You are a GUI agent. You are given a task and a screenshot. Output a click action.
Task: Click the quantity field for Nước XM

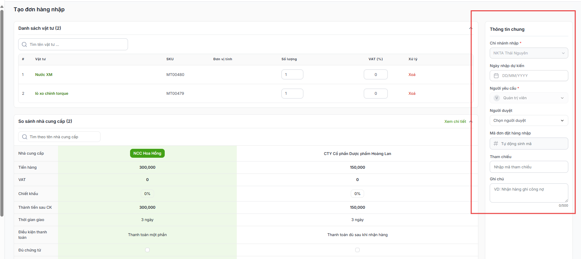292,75
